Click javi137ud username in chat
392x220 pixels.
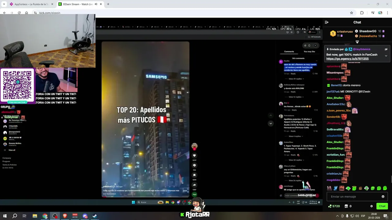pos(333,92)
